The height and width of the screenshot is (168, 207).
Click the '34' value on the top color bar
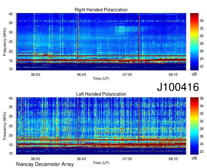pos(202,21)
